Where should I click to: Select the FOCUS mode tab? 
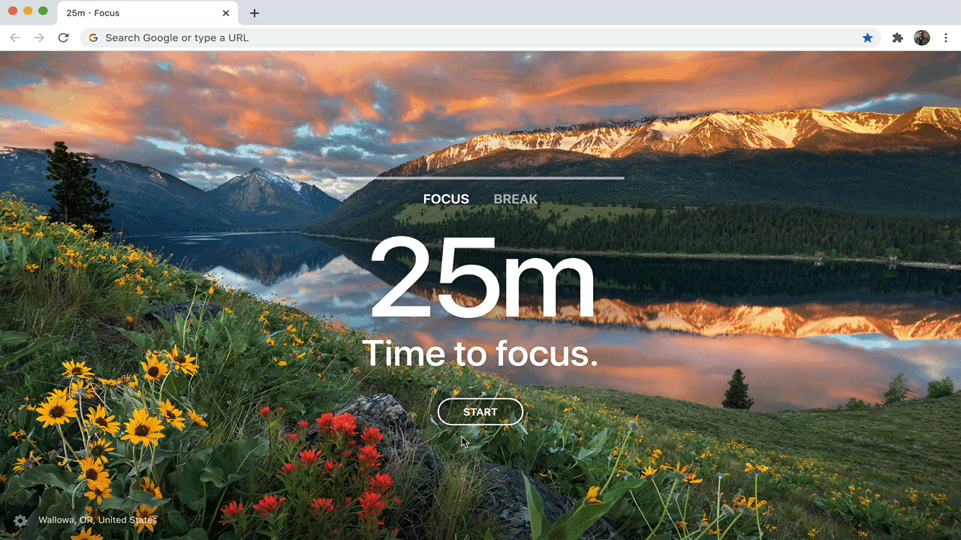pyautogui.click(x=446, y=199)
